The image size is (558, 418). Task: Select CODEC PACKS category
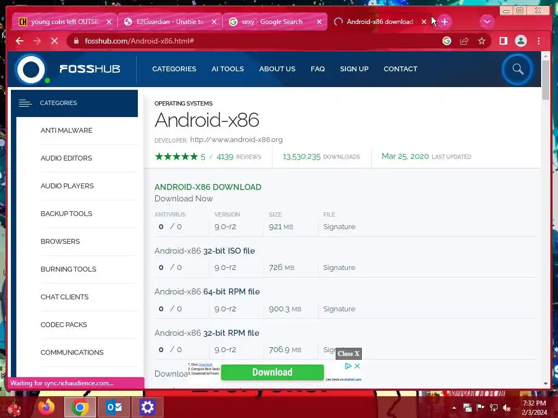(x=64, y=324)
